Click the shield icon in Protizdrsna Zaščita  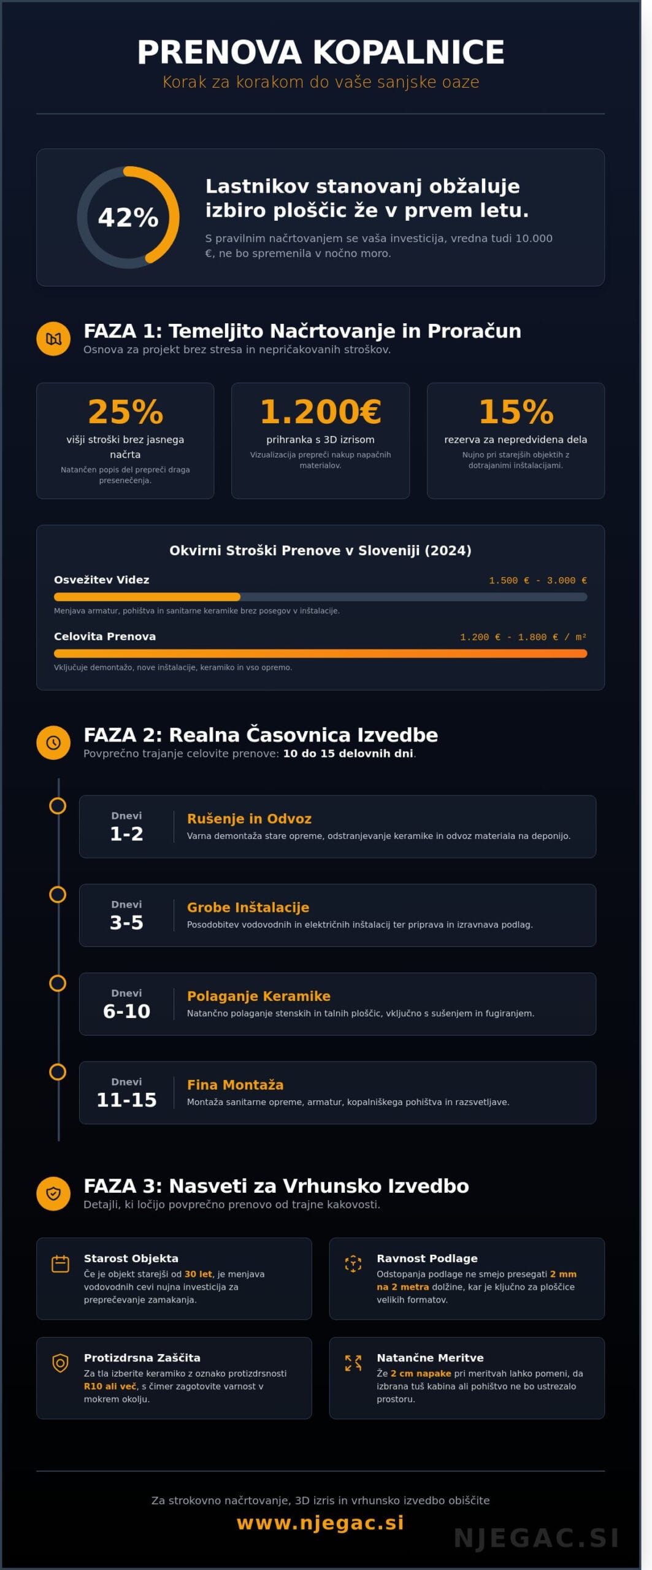60,1363
